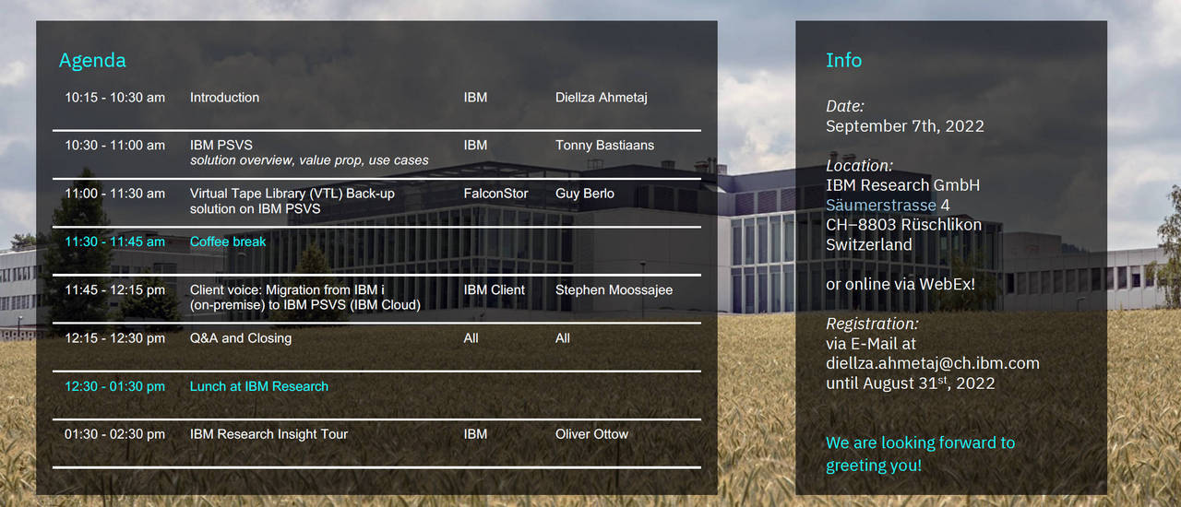The height and width of the screenshot is (507, 1181).
Task: Click the Coffee break entry
Action: [228, 242]
